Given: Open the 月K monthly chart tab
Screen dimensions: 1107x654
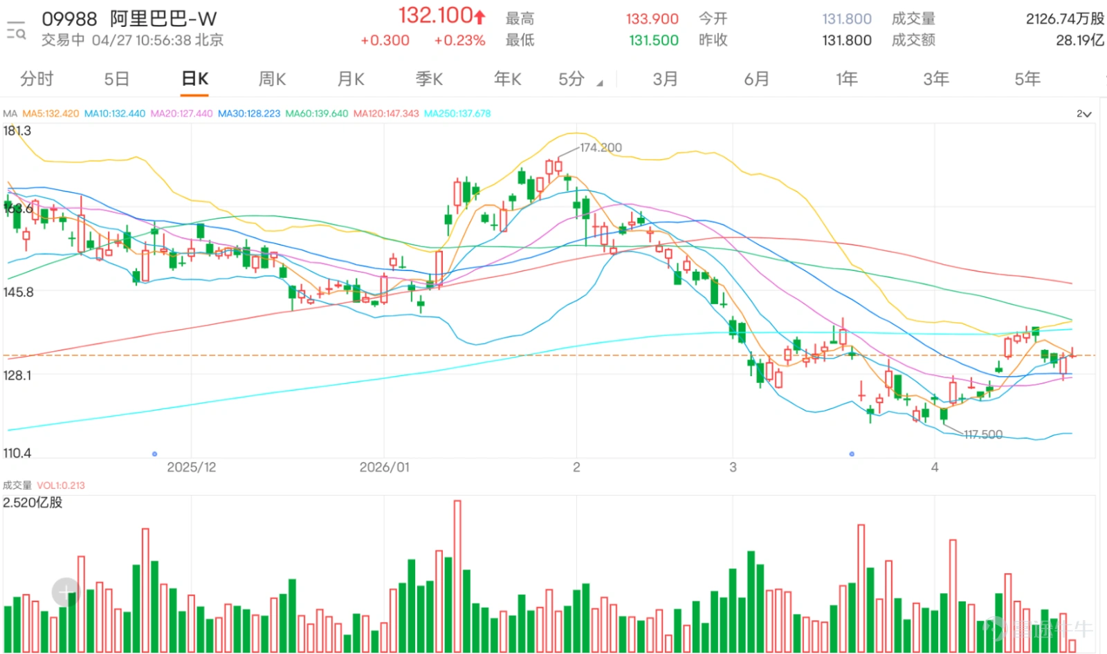Looking at the screenshot, I should pos(351,79).
